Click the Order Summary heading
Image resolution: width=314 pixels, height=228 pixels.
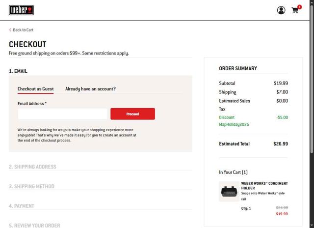coord(238,69)
